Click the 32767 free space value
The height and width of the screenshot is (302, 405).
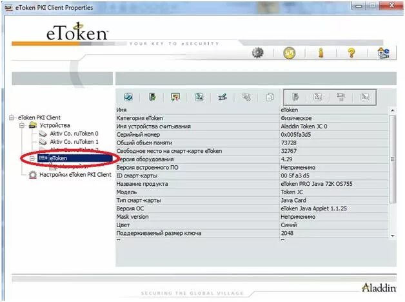pyautogui.click(x=288, y=151)
